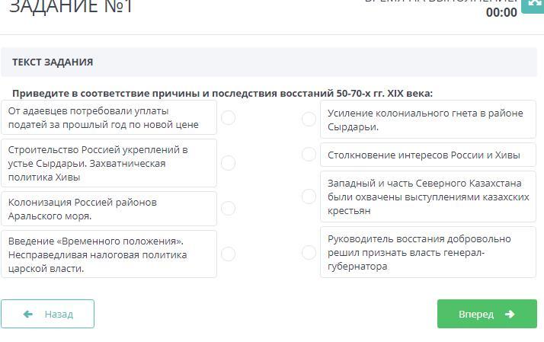Click the 'Руководитель восстания добровольно' answer box
Viewport: 544px width, 342px height.
point(428,252)
